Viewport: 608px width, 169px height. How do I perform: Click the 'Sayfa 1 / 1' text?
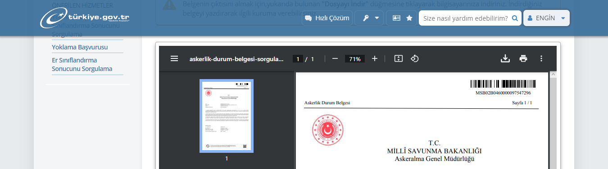tap(522, 103)
